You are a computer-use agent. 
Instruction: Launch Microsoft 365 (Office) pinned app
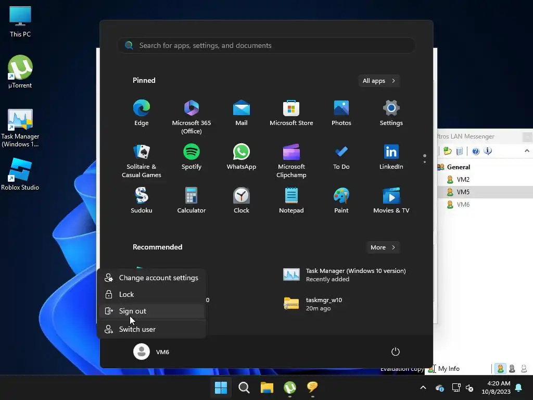pos(192,117)
